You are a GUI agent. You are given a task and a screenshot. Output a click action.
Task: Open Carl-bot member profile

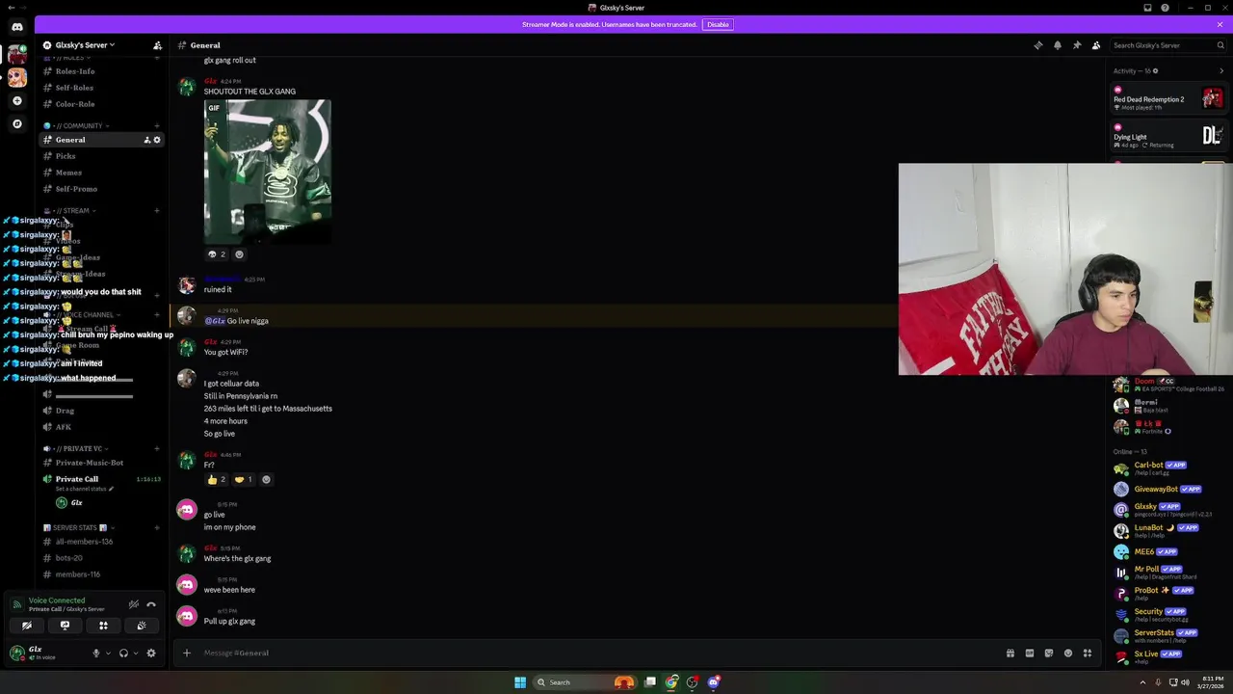tap(1168, 468)
